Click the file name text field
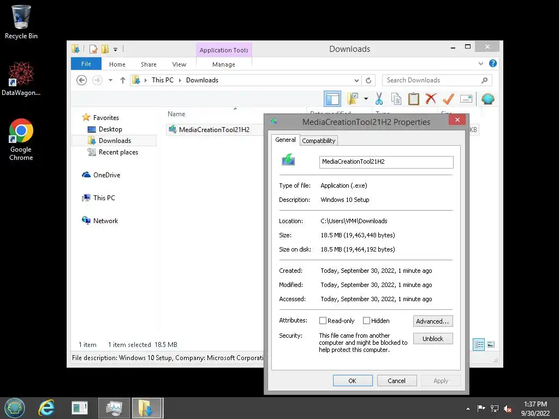 [x=386, y=161]
